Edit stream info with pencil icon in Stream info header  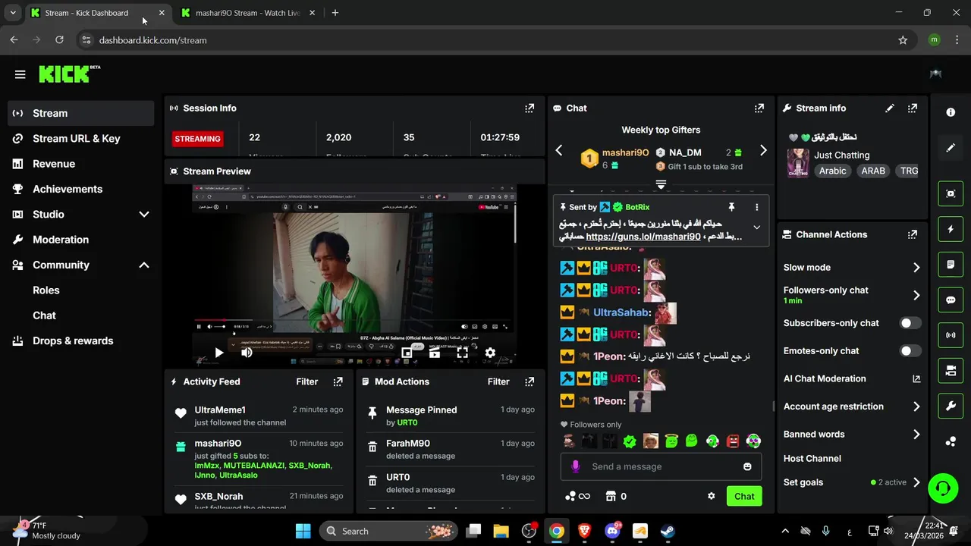click(x=890, y=108)
